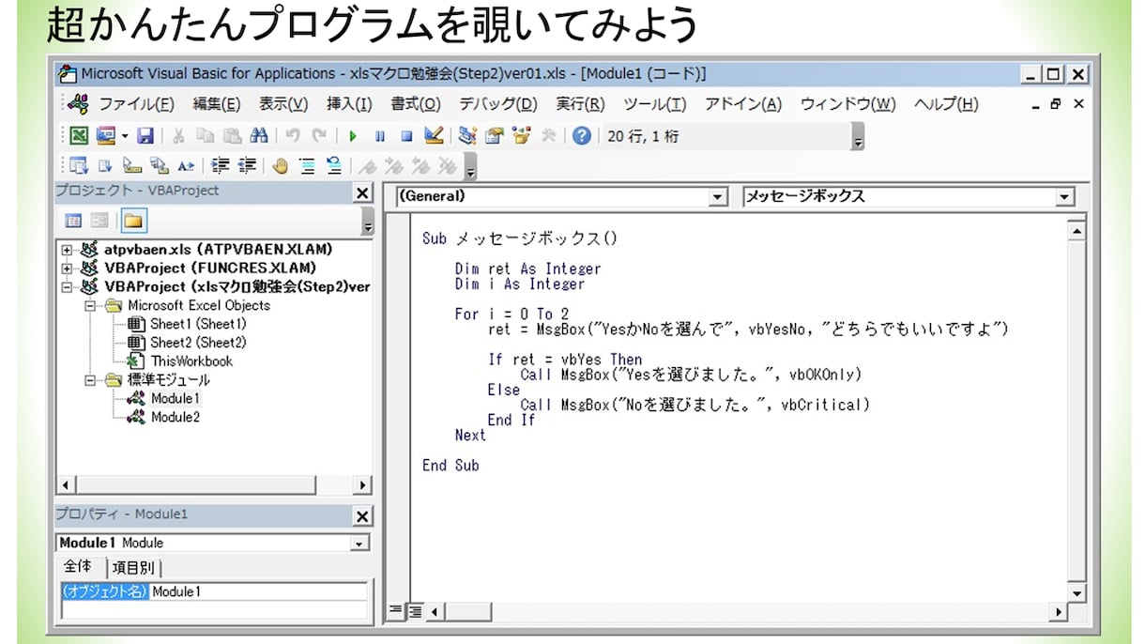Run the macro with the green play icon
Screen dimensions: 1145x644
pos(353,136)
